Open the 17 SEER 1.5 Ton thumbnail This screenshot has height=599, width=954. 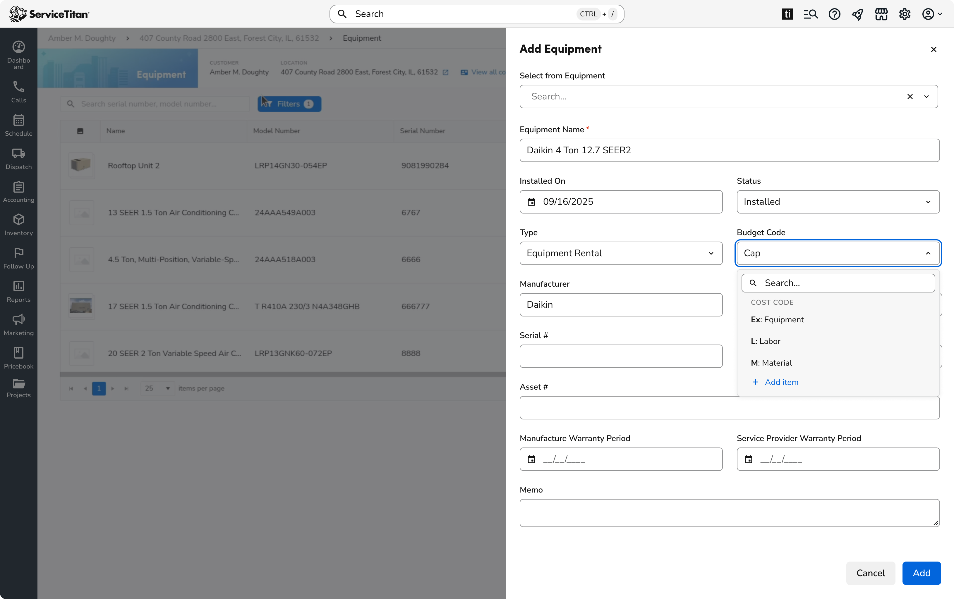(81, 307)
